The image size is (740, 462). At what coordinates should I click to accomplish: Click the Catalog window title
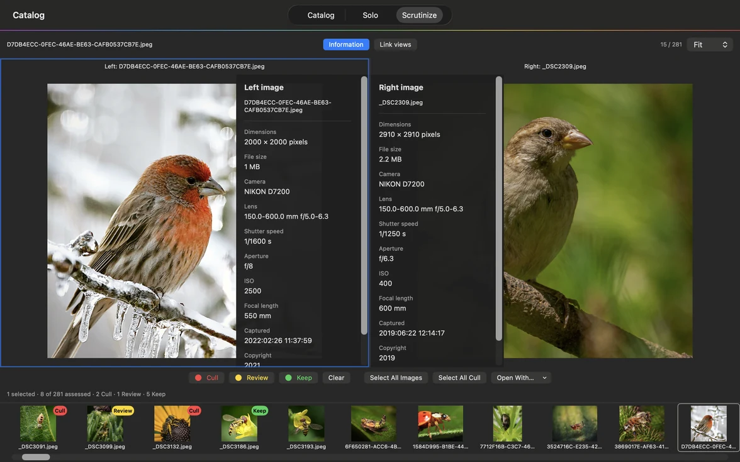(x=28, y=15)
